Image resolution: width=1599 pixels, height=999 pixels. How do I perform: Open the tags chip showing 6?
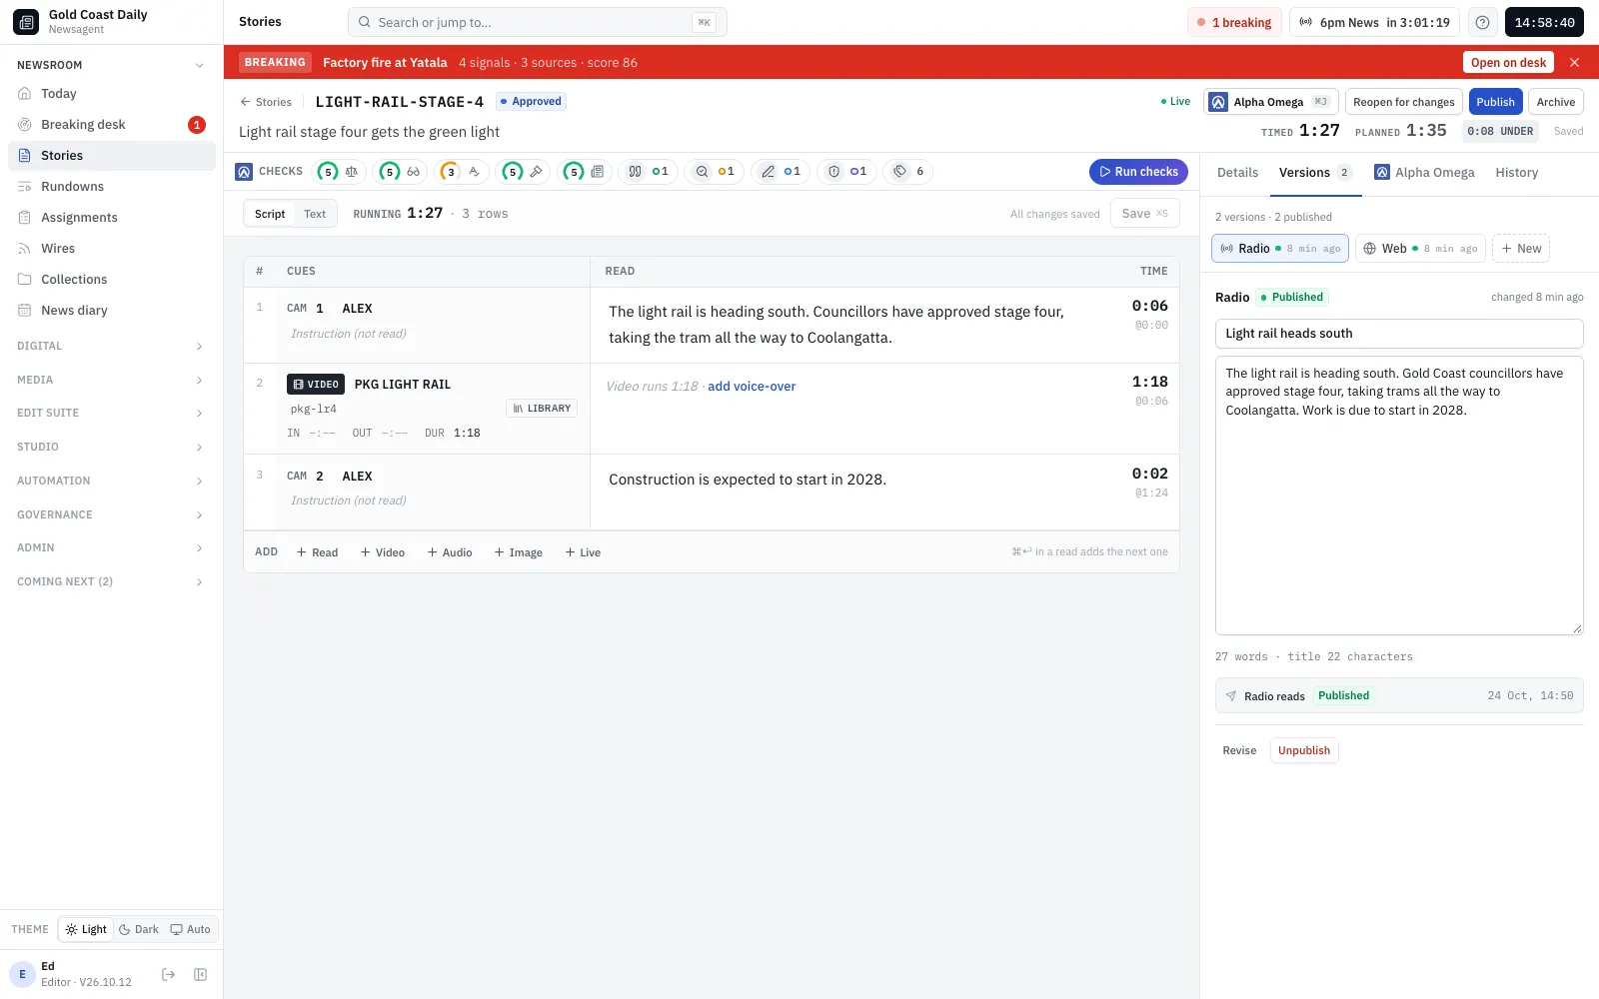908,172
